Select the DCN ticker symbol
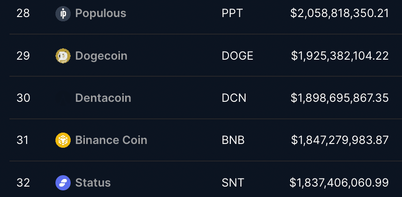The image size is (402, 197). (234, 98)
